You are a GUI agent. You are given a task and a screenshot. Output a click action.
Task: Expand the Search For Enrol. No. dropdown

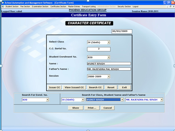pos(47,100)
